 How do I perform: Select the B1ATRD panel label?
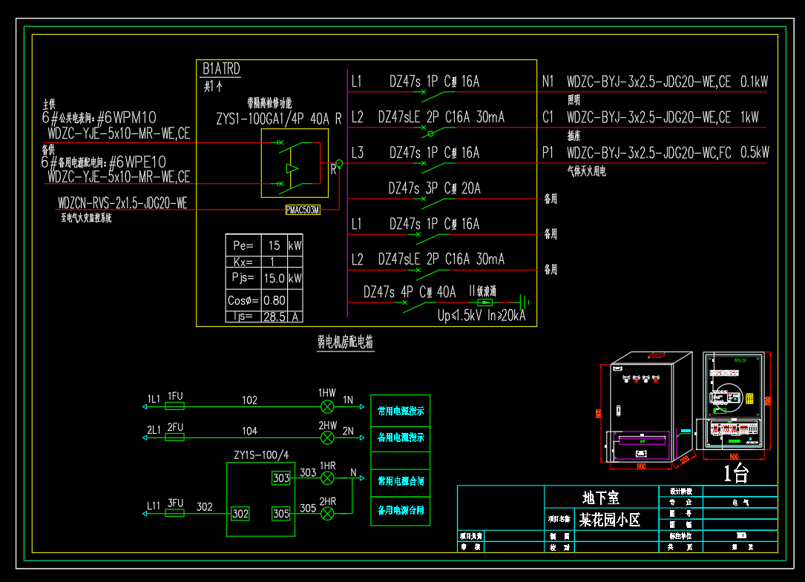tap(221, 69)
